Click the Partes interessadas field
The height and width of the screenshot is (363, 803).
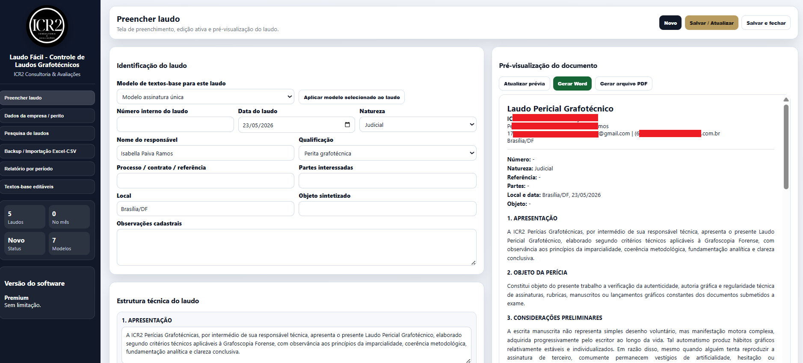pyautogui.click(x=388, y=181)
